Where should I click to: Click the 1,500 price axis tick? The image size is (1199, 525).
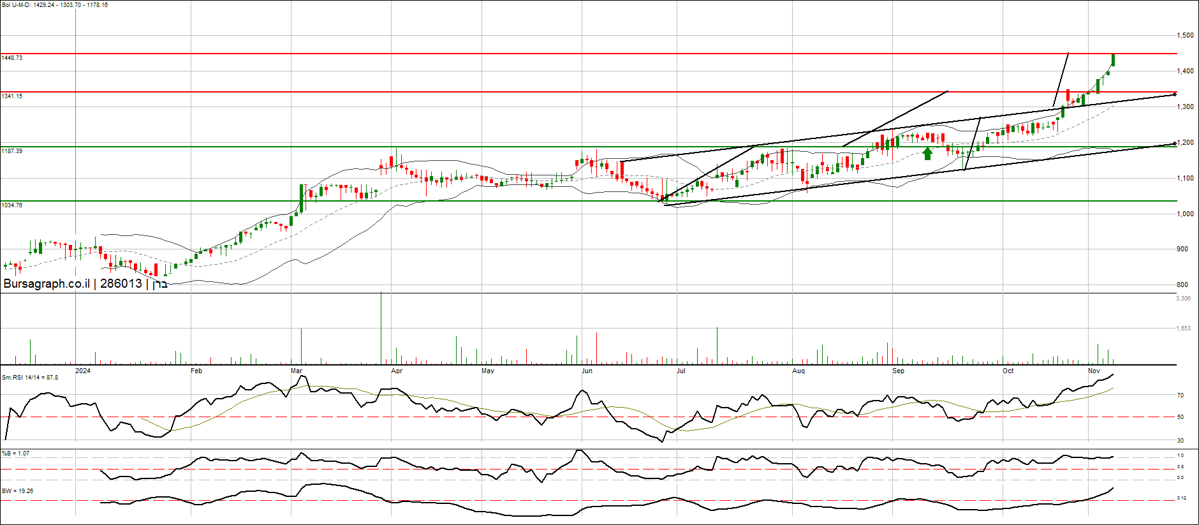pos(1186,36)
